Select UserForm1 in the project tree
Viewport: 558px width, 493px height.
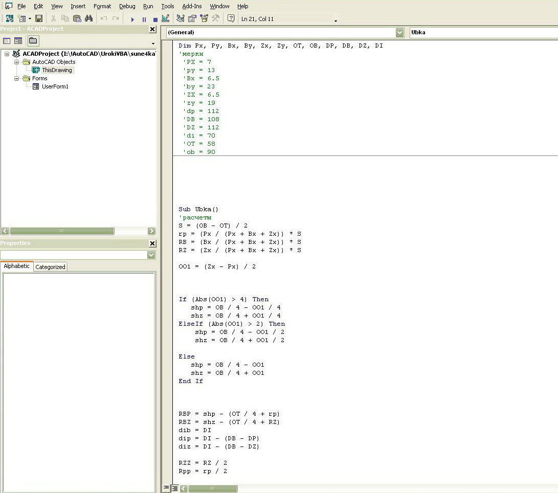(55, 86)
